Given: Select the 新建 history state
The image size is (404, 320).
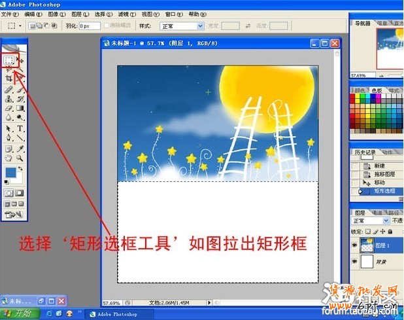Looking at the screenshot, I should pos(379,166).
